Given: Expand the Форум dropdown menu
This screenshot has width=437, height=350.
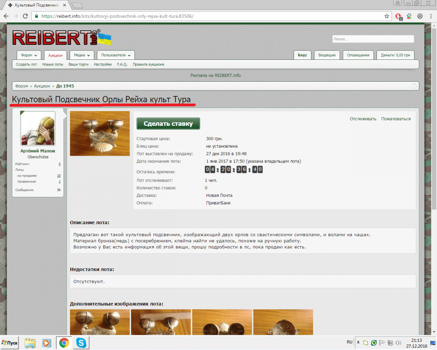Looking at the screenshot, I should [x=29, y=55].
